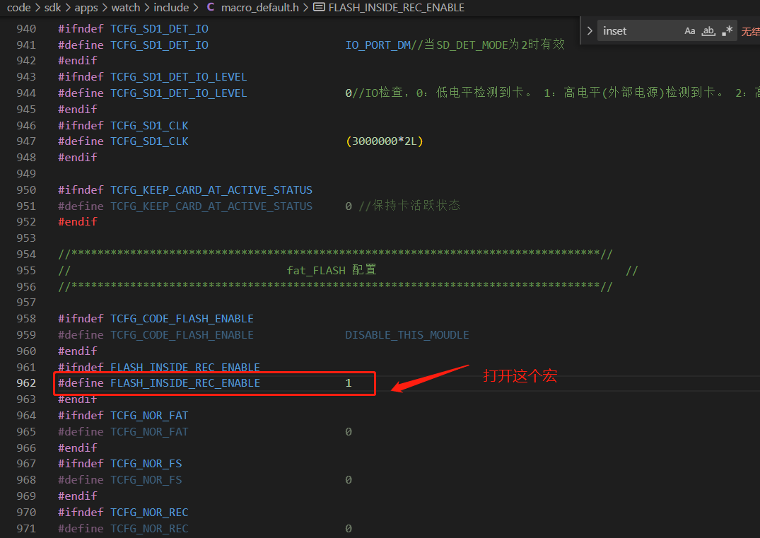Click "TCFG_SD1_DET_IO_LEVEL" on line 944
Screen dimensions: 760x538
tap(179, 93)
